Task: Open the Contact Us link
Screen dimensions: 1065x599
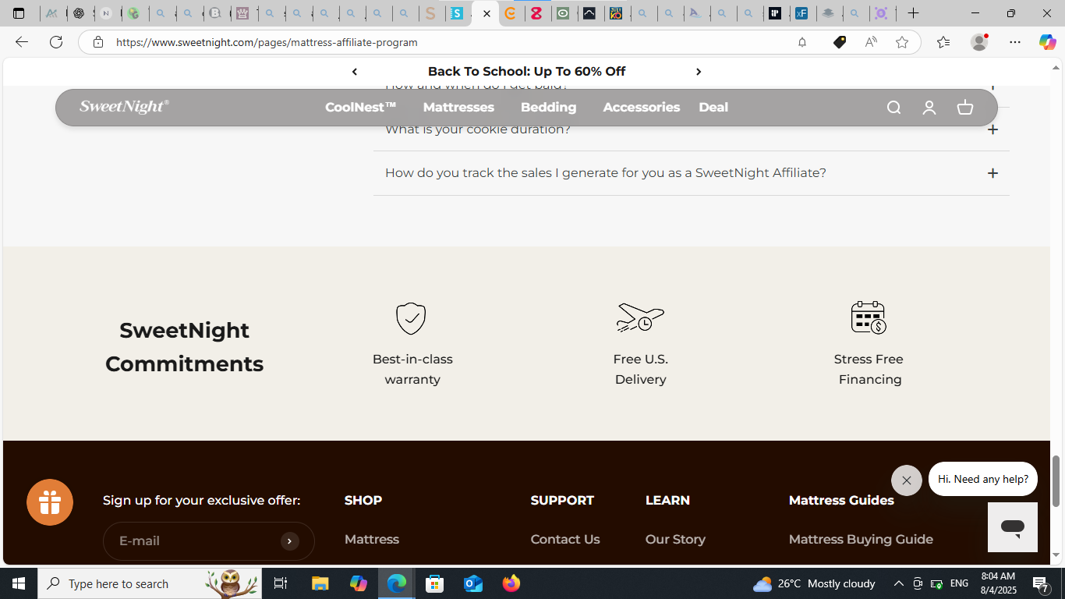Action: click(x=565, y=540)
